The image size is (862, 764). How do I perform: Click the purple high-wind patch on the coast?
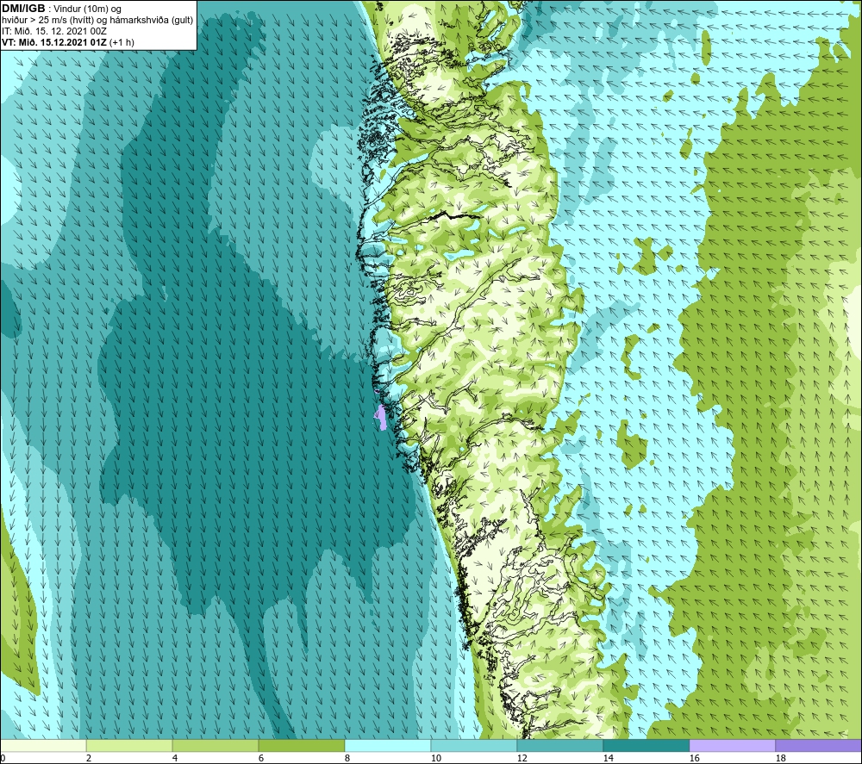[380, 417]
